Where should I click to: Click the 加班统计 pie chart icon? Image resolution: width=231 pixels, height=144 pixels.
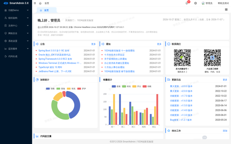click(37, 80)
